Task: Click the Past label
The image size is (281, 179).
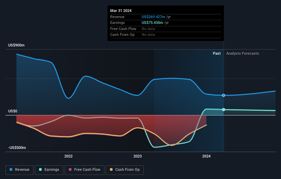Action: 217,54
